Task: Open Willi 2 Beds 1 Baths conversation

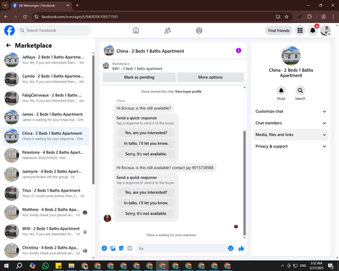Action: [x=45, y=232]
